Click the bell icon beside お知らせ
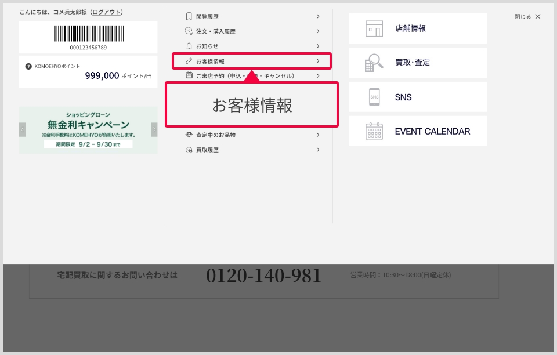 point(189,46)
